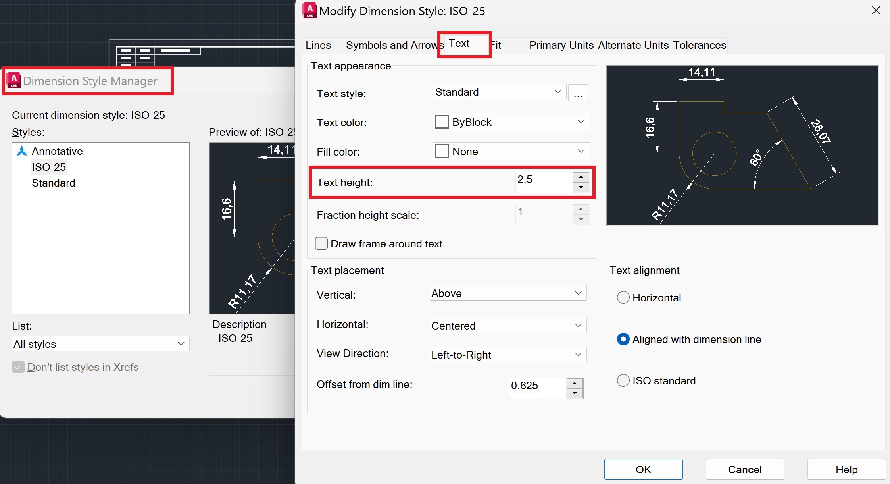Decrease Offset from dim line value
The width and height of the screenshot is (890, 484).
pos(575,393)
